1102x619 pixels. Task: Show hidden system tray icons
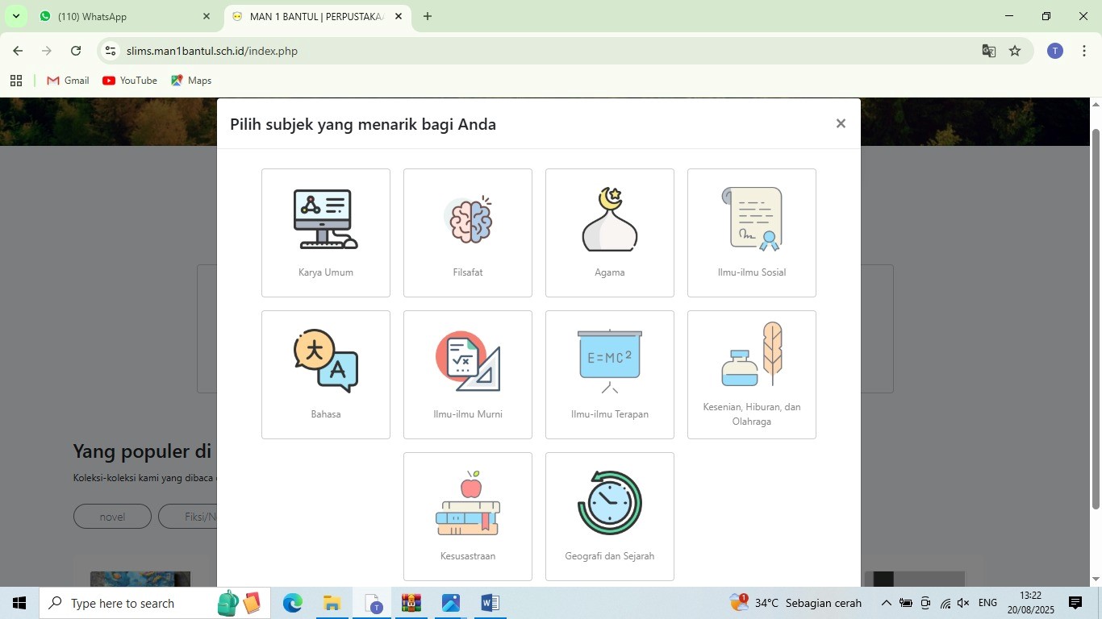[886, 603]
